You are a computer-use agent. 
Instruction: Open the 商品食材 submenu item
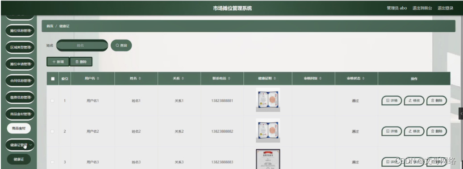tap(19, 128)
